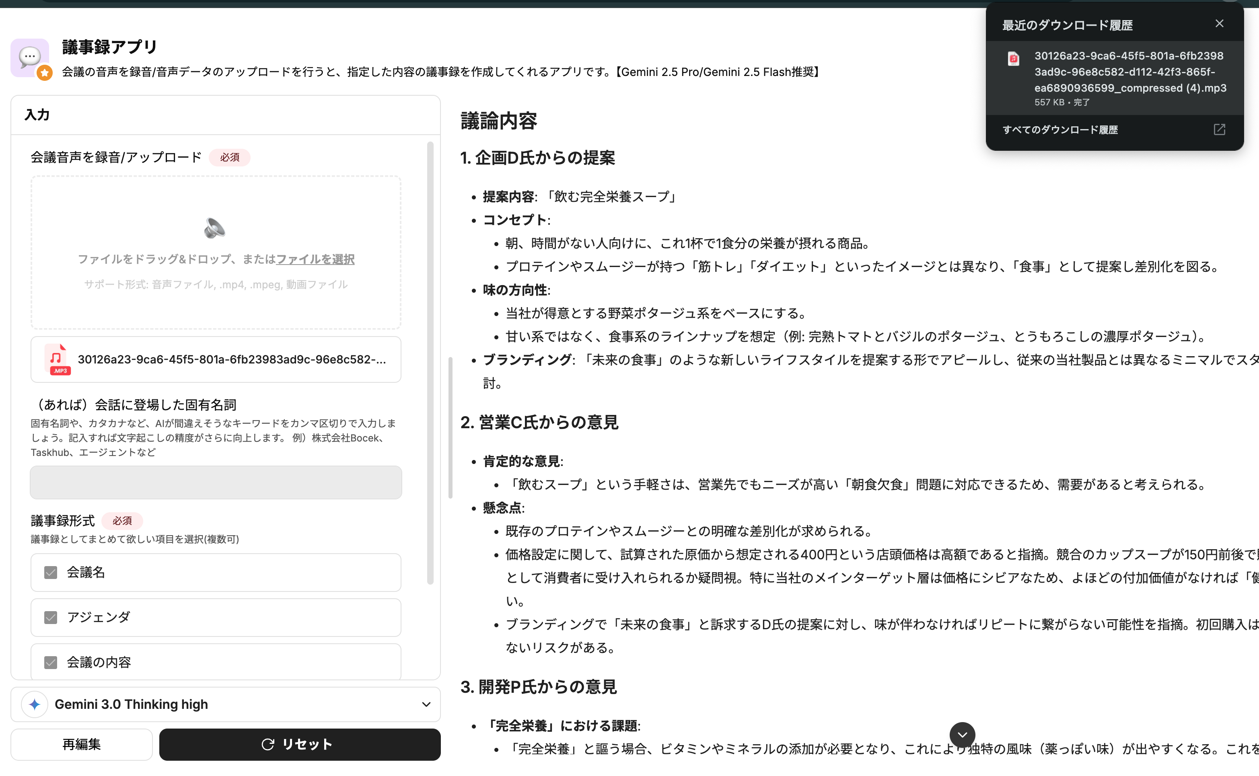Toggle the 会議の内容 checkbox
This screenshot has width=1259, height=776.
[51, 662]
